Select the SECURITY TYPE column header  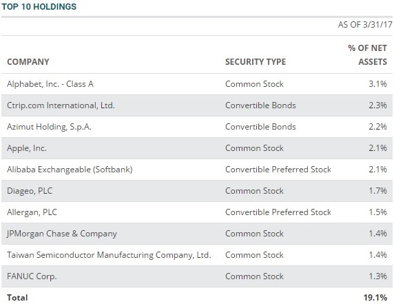[x=256, y=62]
